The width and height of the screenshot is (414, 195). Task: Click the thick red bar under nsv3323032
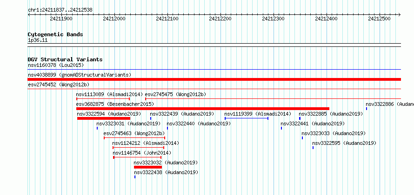[148, 167]
